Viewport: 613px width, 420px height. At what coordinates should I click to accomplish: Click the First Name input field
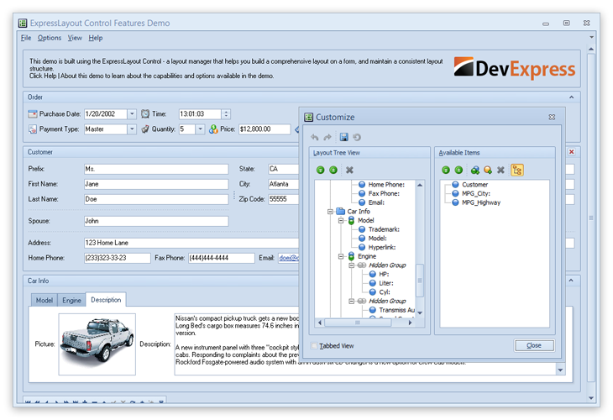pyautogui.click(x=155, y=184)
